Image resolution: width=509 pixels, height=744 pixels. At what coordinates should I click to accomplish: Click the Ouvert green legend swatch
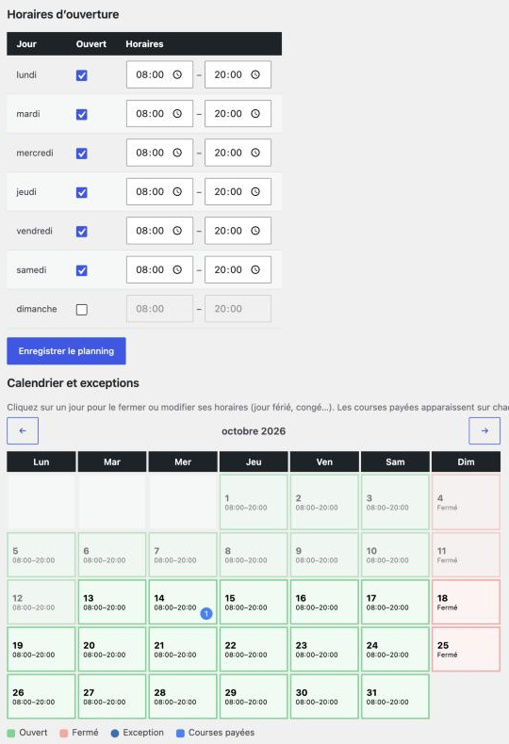11,733
